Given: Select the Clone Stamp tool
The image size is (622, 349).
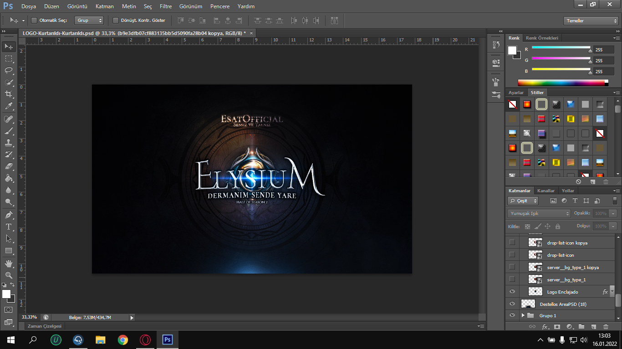Looking at the screenshot, I should [x=9, y=143].
